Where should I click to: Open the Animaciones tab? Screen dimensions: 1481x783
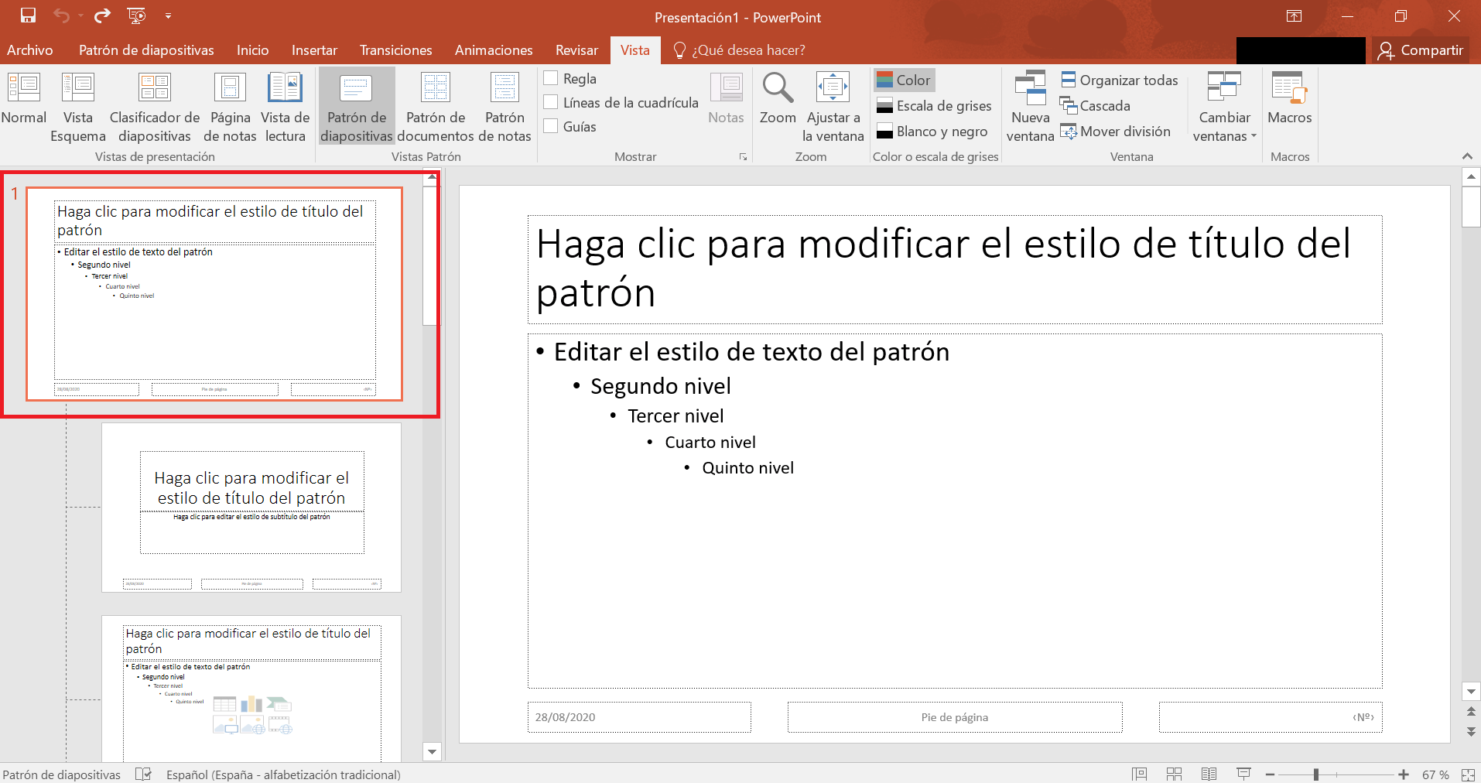[x=494, y=50]
